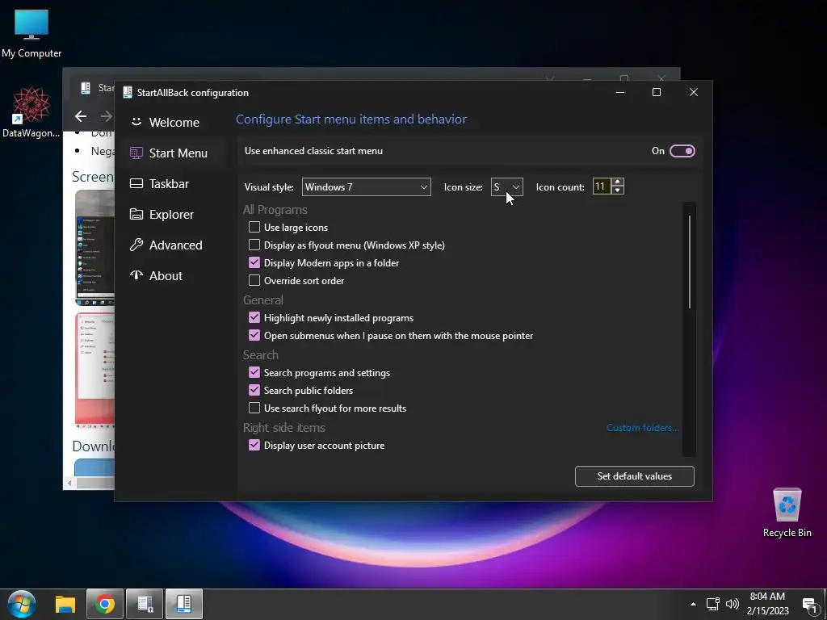Check Override sort order
Screen dimensions: 827x620
[254, 280]
